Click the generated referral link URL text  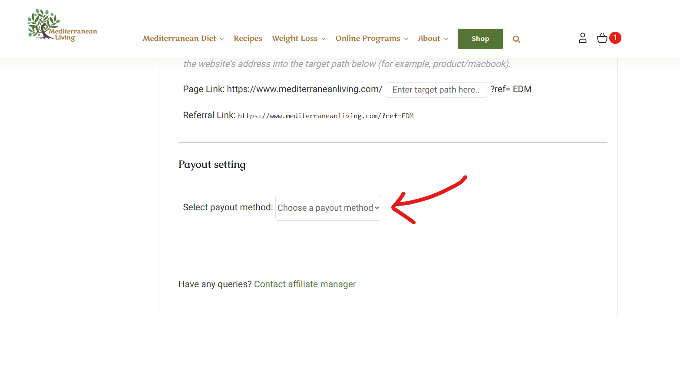pyautogui.click(x=326, y=116)
